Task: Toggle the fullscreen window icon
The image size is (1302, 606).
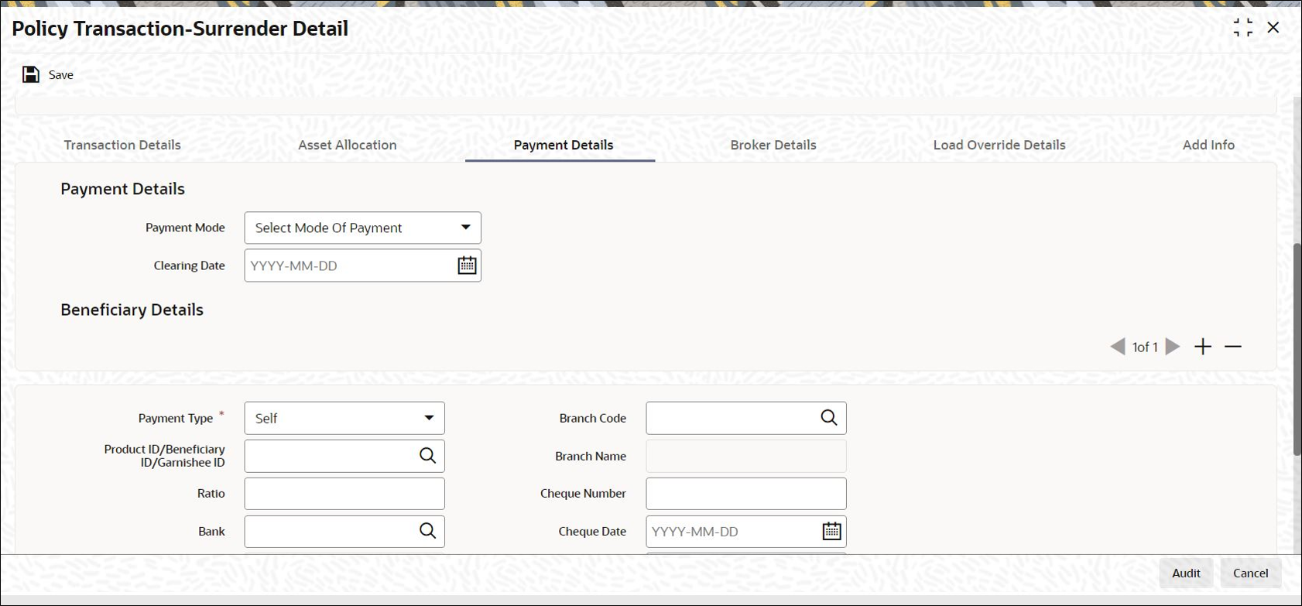Action: (x=1243, y=28)
